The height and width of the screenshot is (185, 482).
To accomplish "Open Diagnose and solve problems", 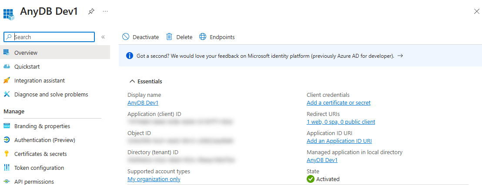I will coord(51,95).
